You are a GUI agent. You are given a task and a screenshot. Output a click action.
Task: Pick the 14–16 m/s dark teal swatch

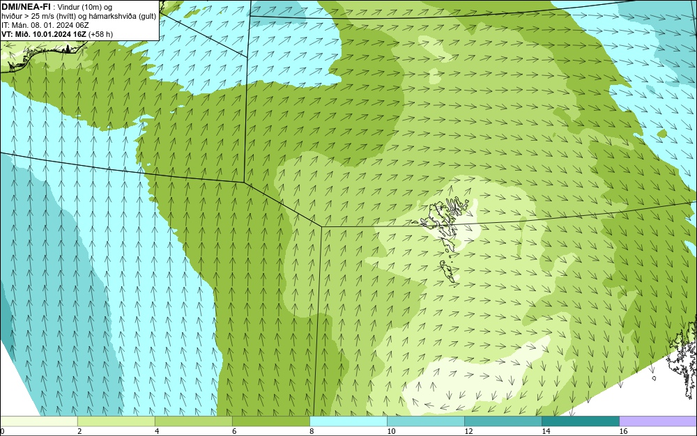[580, 421]
